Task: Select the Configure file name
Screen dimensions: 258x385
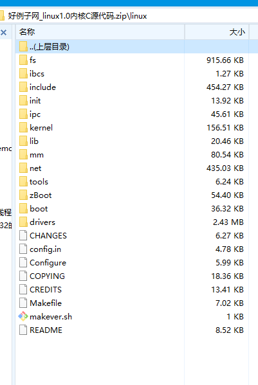Action: point(48,263)
